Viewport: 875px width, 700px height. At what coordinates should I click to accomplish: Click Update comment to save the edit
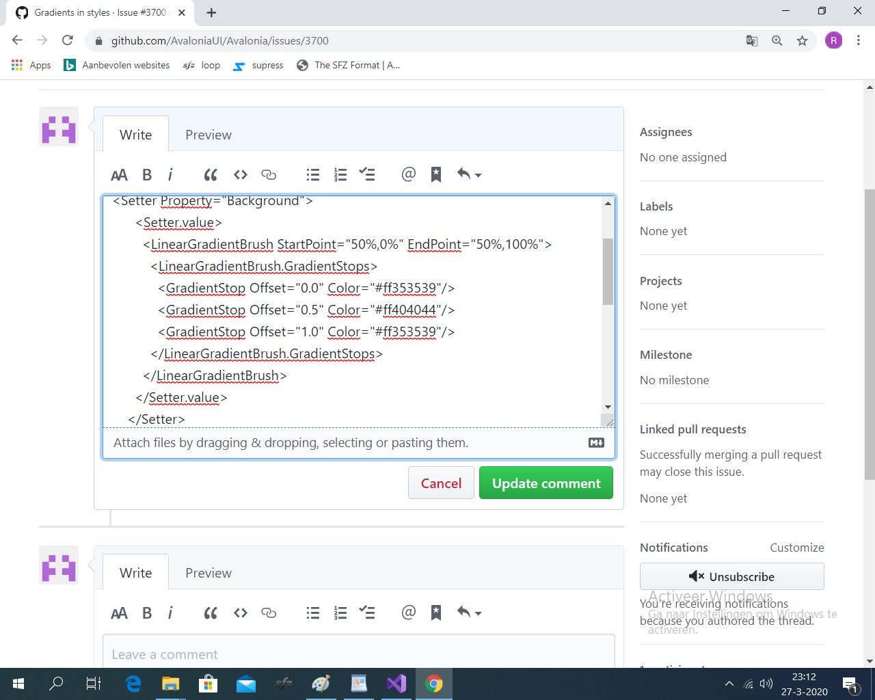[546, 483]
